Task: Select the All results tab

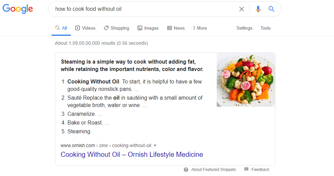Action: [x=61, y=28]
